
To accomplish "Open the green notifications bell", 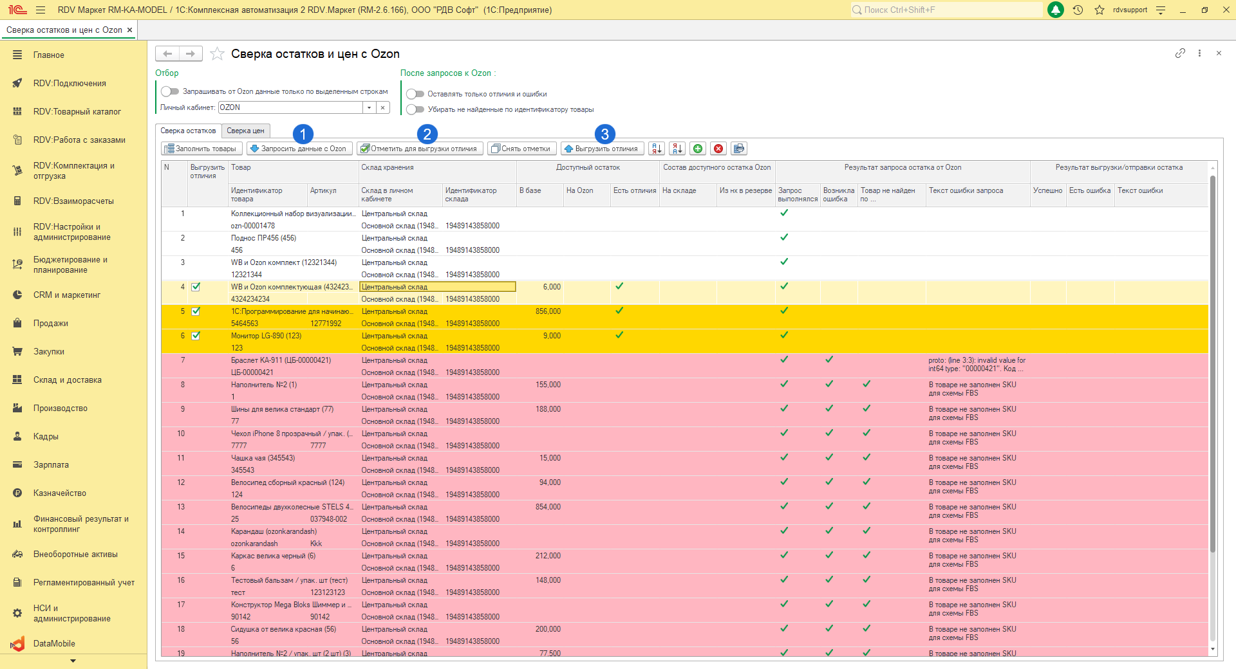I will click(x=1056, y=10).
